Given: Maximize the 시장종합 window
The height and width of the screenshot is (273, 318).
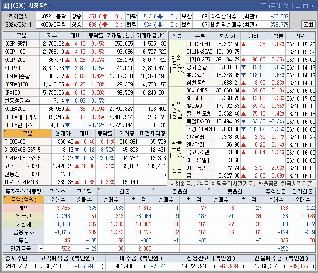Looking at the screenshot, I should coord(306,6).
